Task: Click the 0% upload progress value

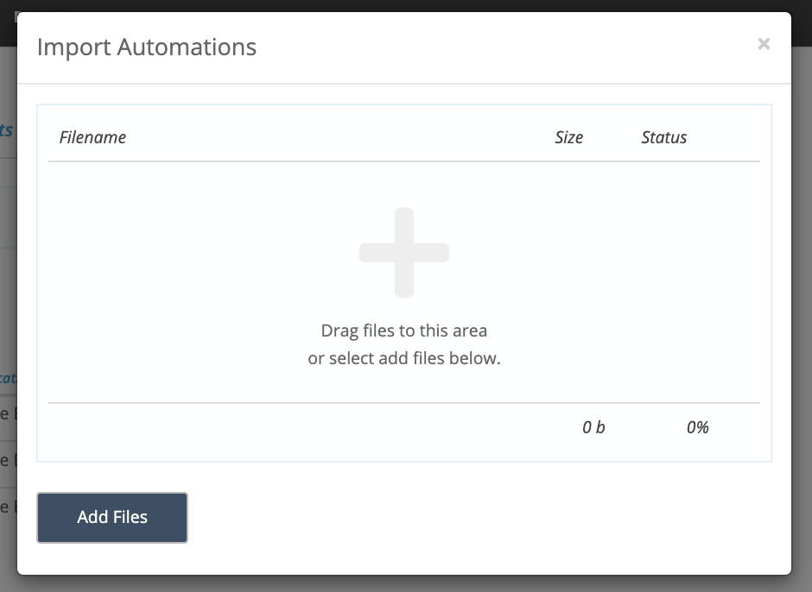Action: pyautogui.click(x=698, y=427)
